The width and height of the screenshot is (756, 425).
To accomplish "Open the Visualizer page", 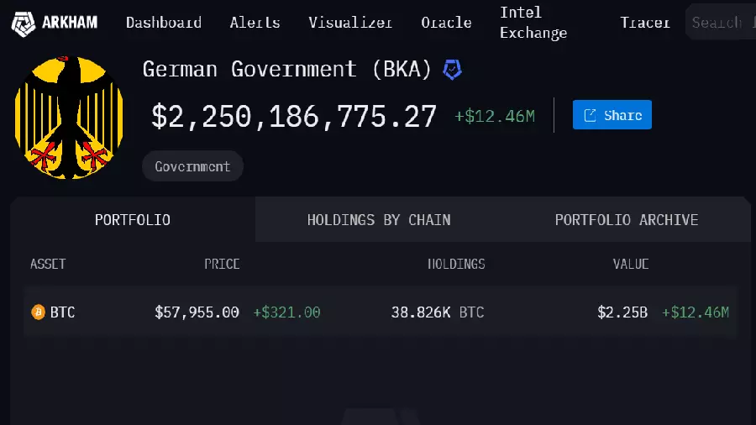I will tap(350, 23).
